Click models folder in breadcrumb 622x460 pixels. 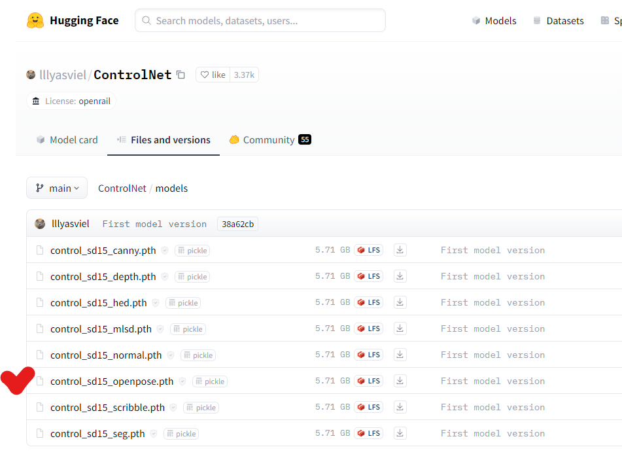click(171, 188)
